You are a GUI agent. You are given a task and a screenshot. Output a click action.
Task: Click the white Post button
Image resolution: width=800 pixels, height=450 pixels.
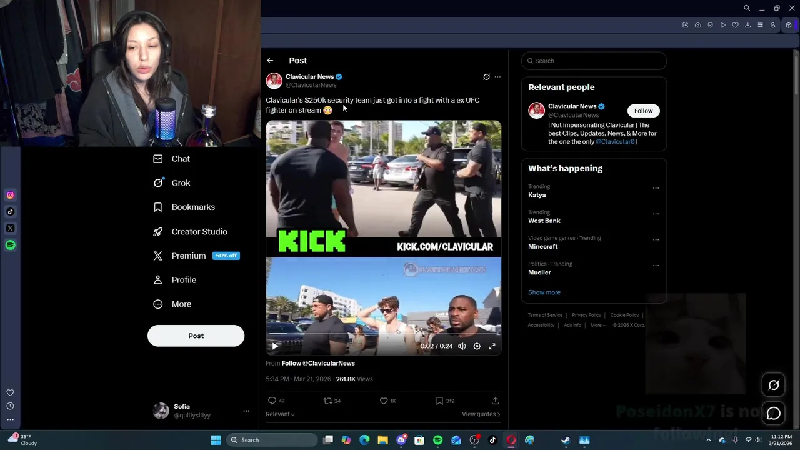pyautogui.click(x=196, y=336)
